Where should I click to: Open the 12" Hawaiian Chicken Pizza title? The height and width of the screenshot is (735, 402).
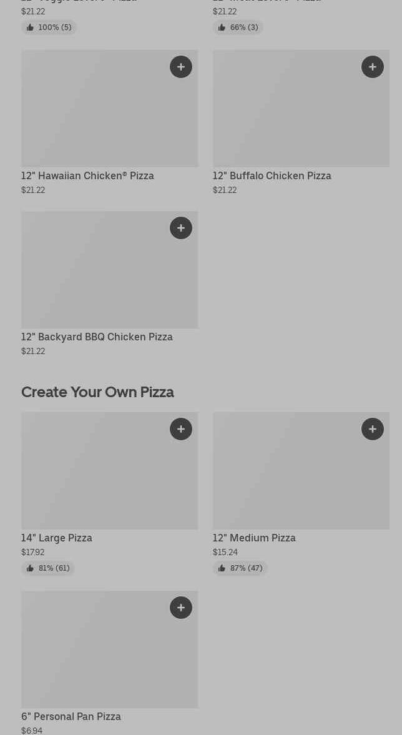[87, 175]
